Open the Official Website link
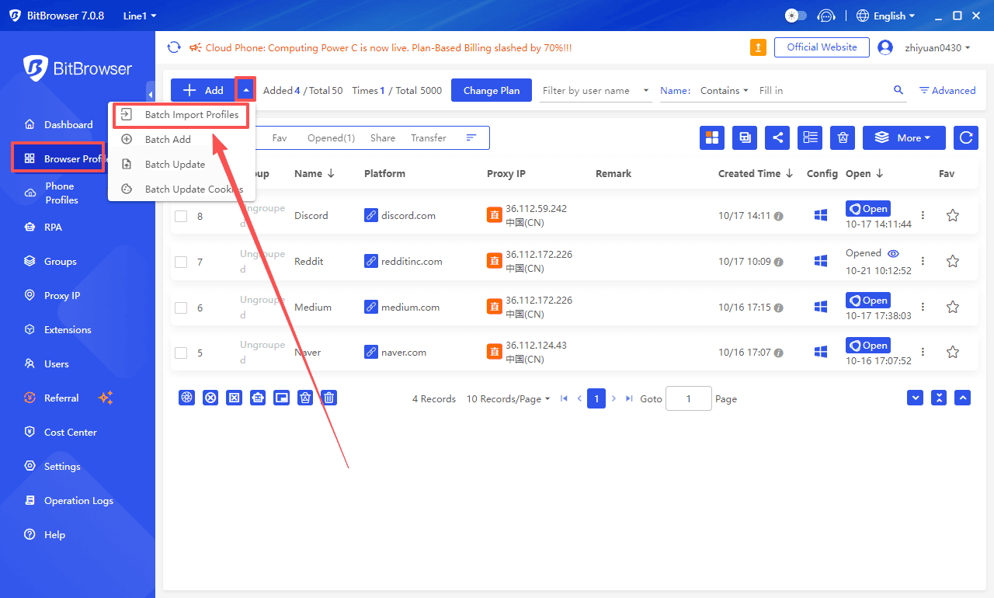The image size is (994, 598). point(822,47)
